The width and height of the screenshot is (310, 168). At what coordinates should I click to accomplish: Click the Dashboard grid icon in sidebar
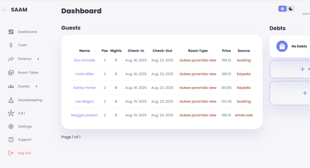(11, 32)
